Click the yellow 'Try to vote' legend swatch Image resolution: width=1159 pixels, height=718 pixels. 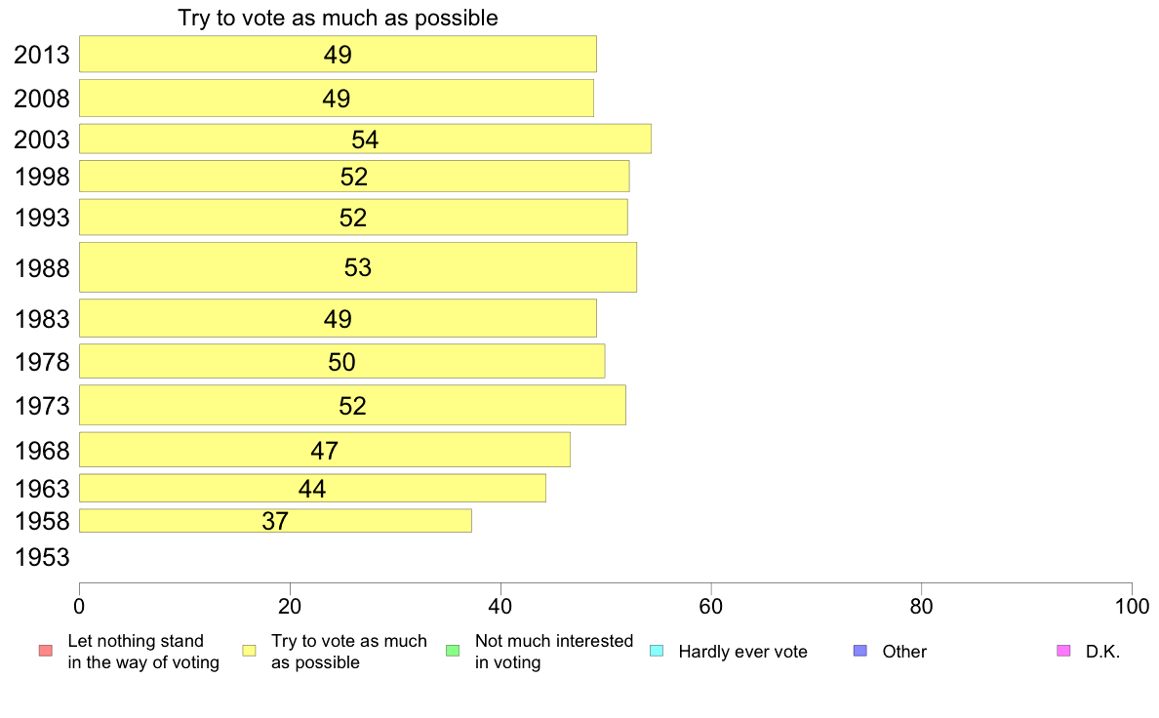[x=249, y=651]
